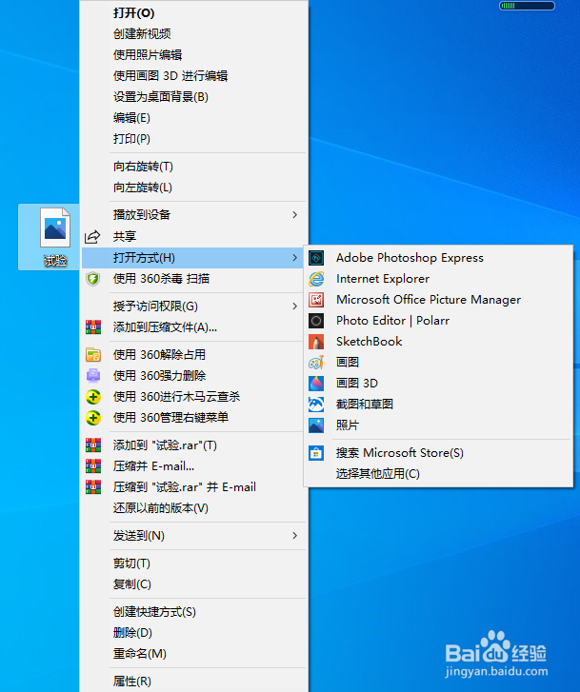This screenshot has height=692, width=580.
Task: Click the WinRAR icon beside 压缩并 E-mail
Action: tap(93, 466)
